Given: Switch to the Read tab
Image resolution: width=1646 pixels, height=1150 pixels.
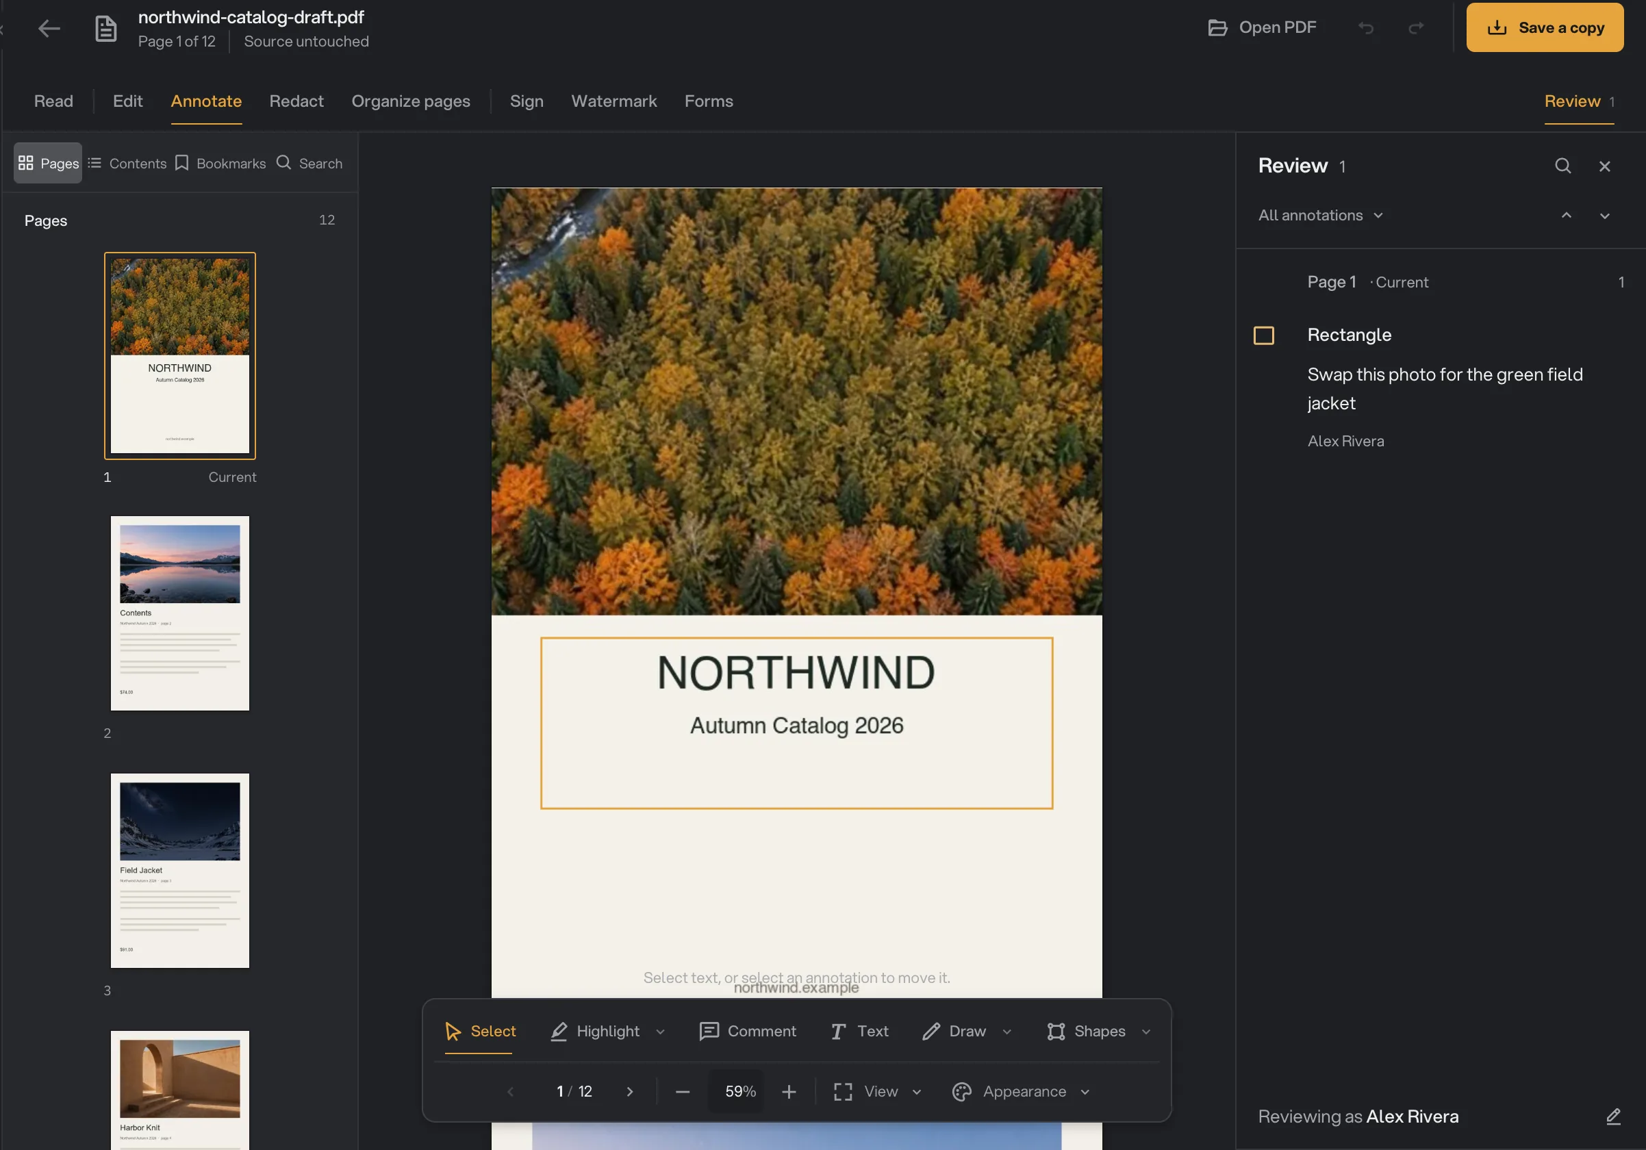Looking at the screenshot, I should pos(54,101).
